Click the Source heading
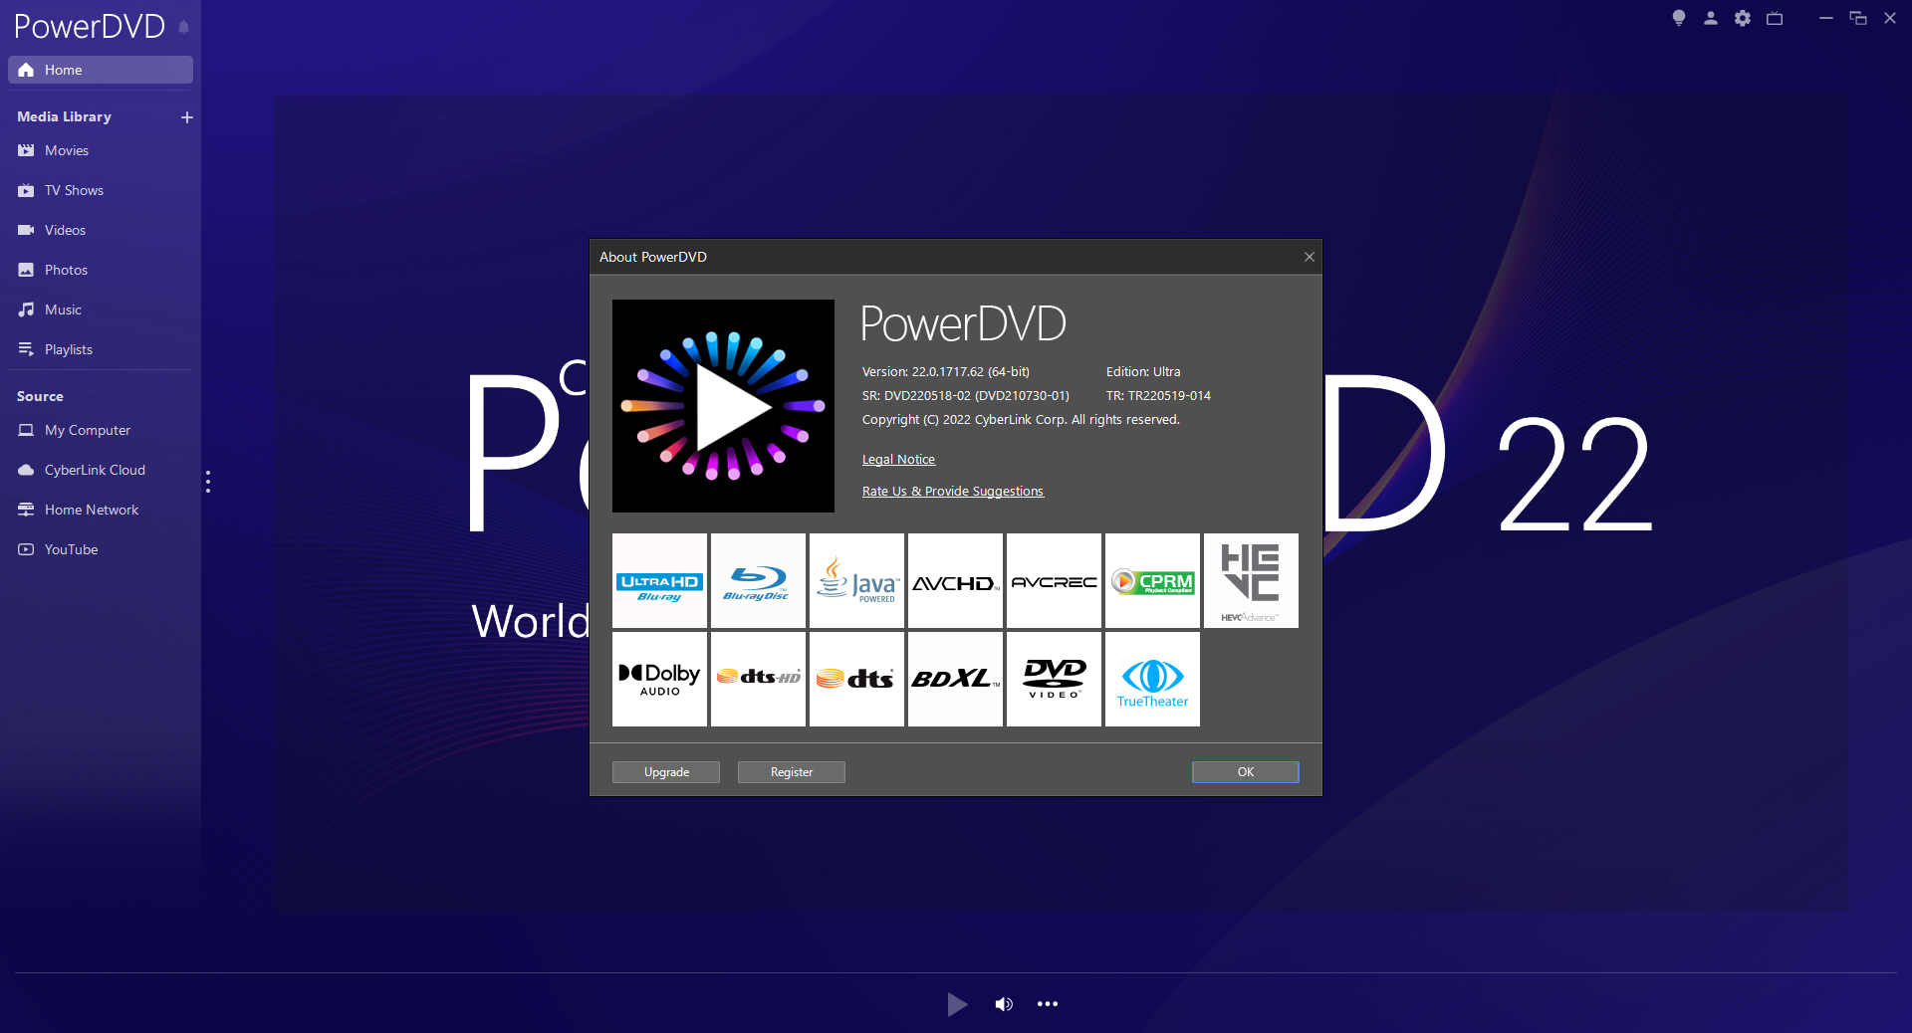The height and width of the screenshot is (1033, 1912). pos(40,396)
